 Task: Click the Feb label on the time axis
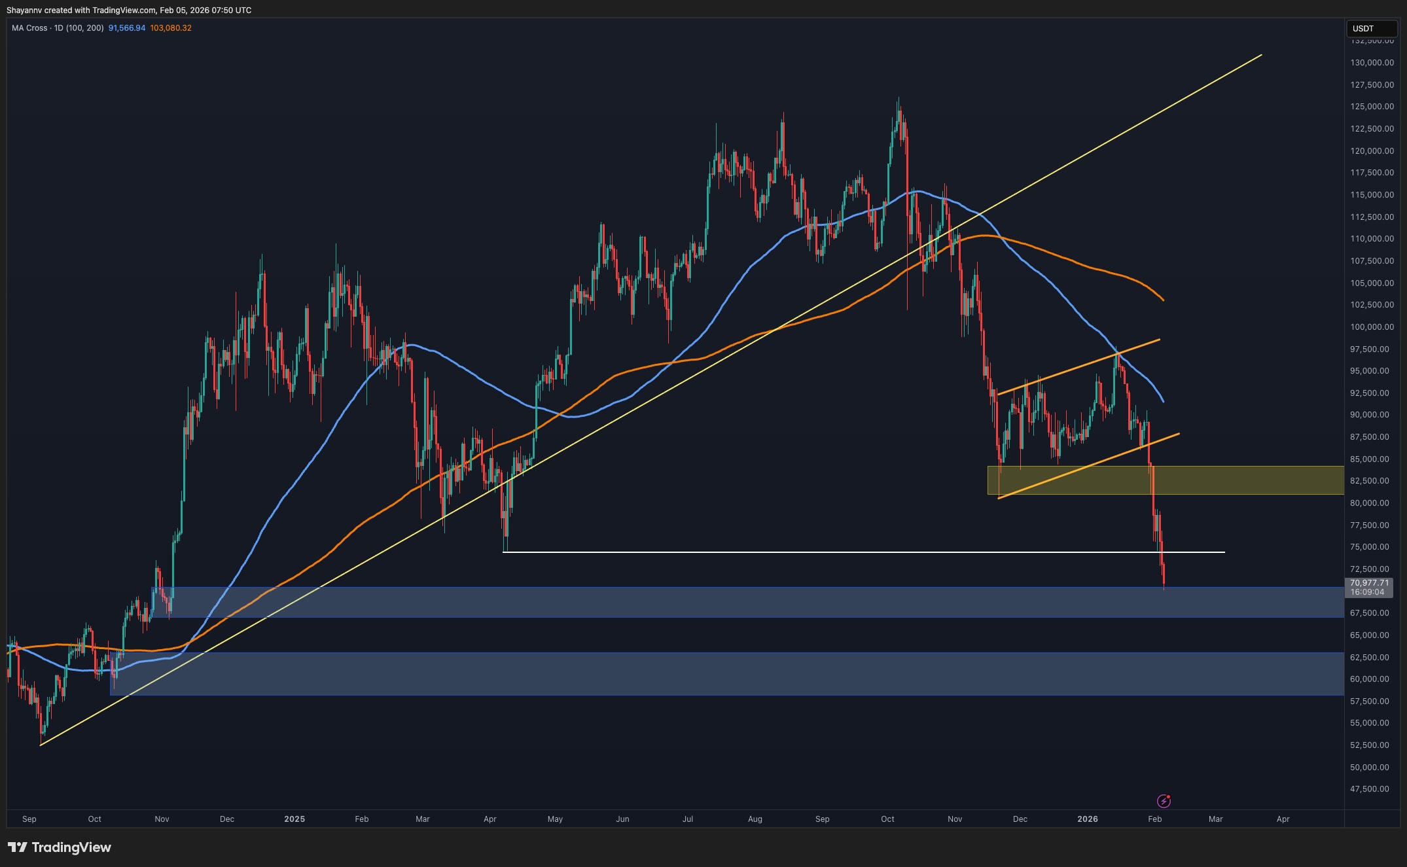click(x=1154, y=819)
